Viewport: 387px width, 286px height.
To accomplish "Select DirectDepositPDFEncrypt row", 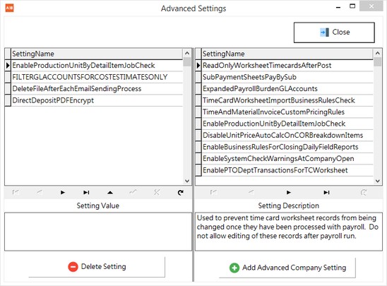I will [97, 100].
